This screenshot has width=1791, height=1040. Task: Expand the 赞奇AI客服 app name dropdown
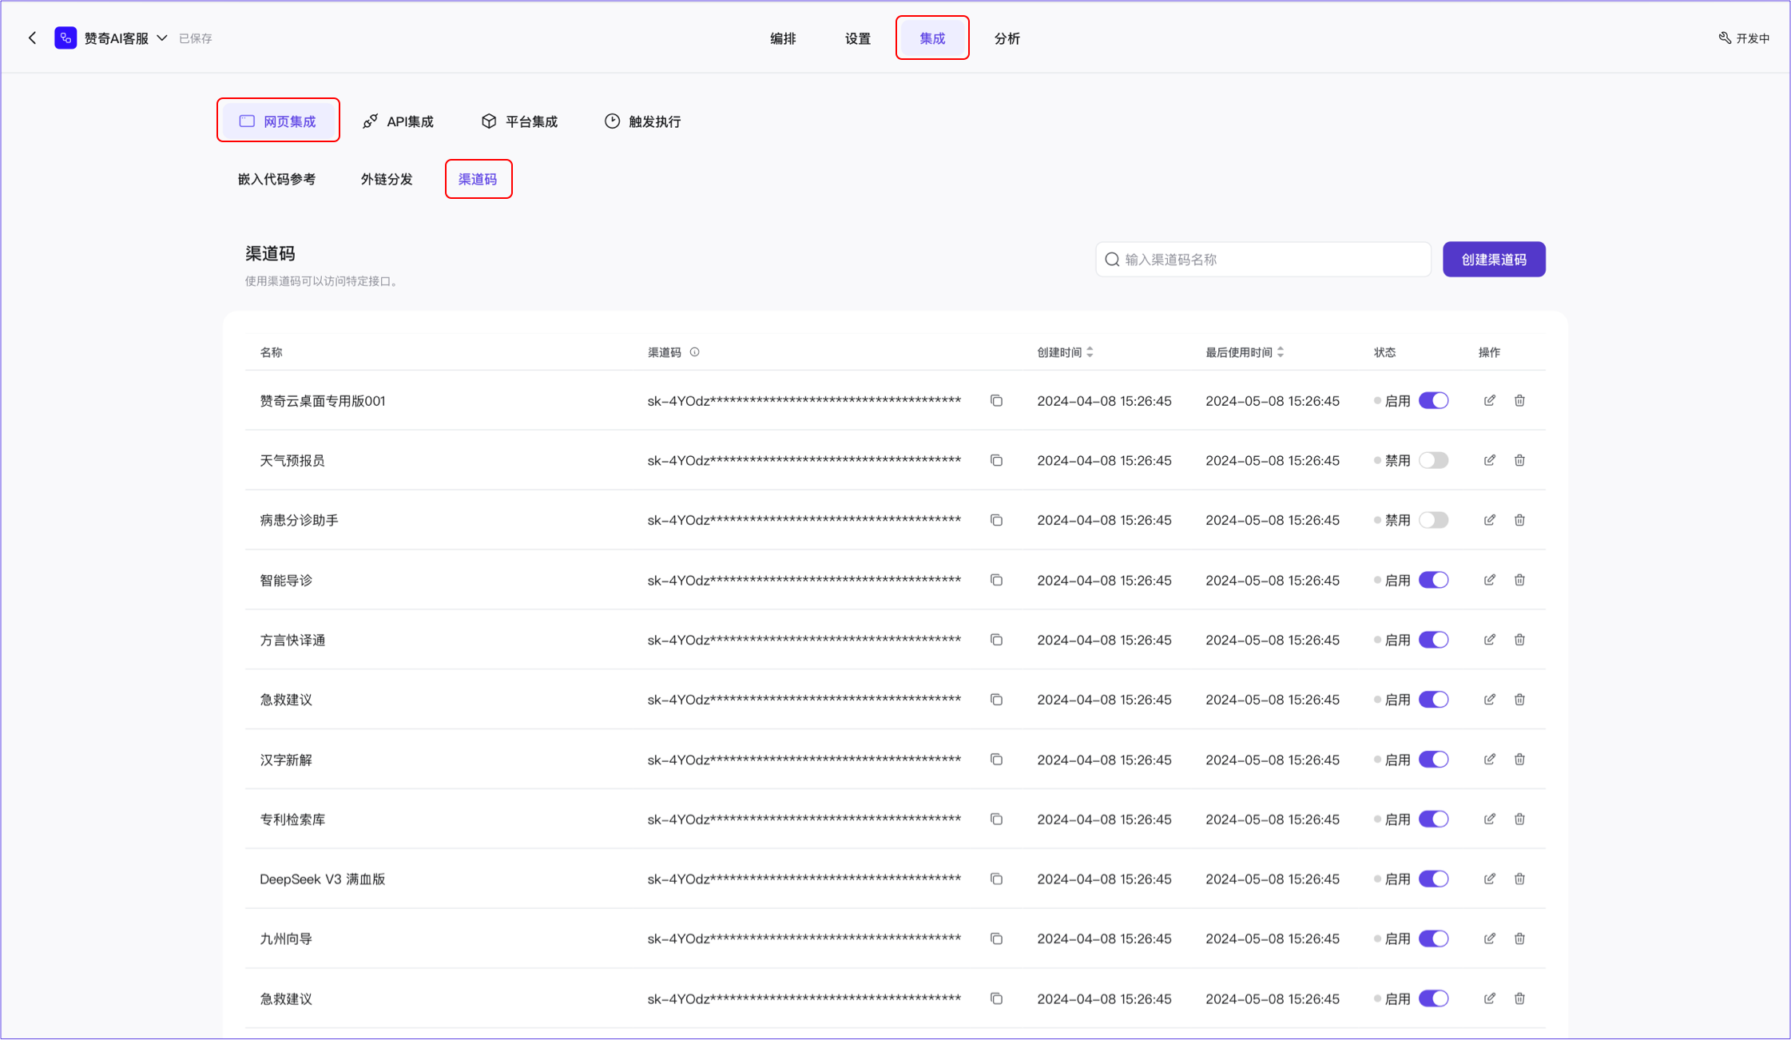pos(162,38)
